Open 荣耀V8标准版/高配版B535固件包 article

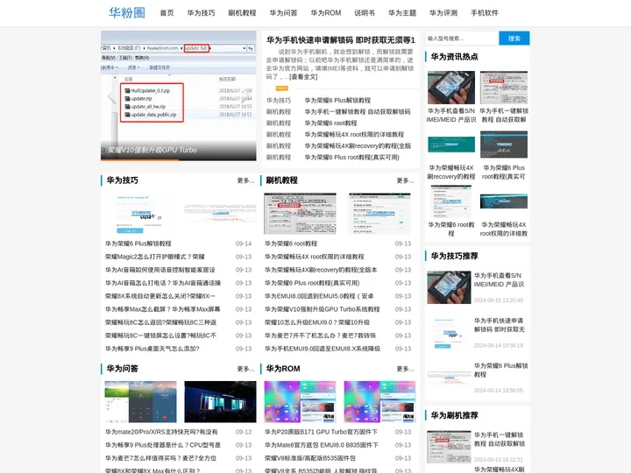(310, 458)
